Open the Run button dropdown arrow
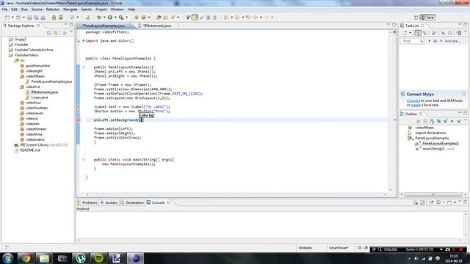This screenshot has height=264, width=470. 115,18
